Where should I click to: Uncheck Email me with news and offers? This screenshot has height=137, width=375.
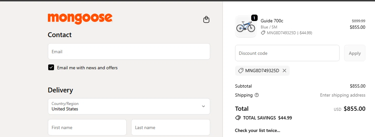[x=51, y=68]
